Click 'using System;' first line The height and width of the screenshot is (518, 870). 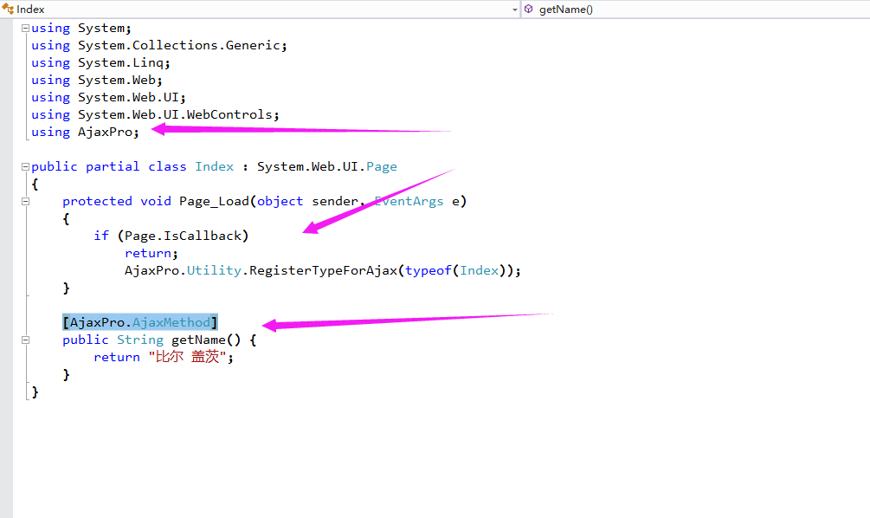pos(81,28)
